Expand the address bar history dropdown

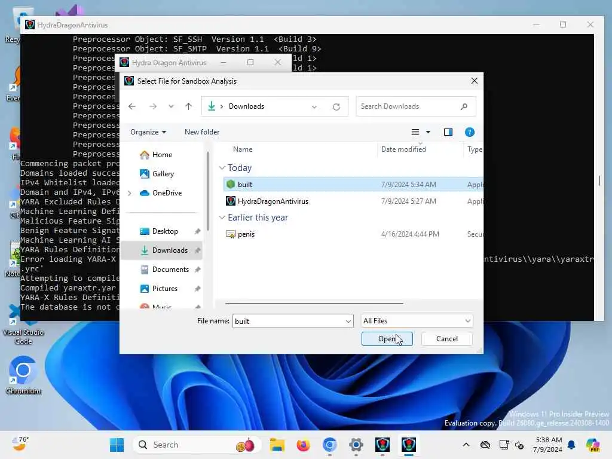coord(314,106)
